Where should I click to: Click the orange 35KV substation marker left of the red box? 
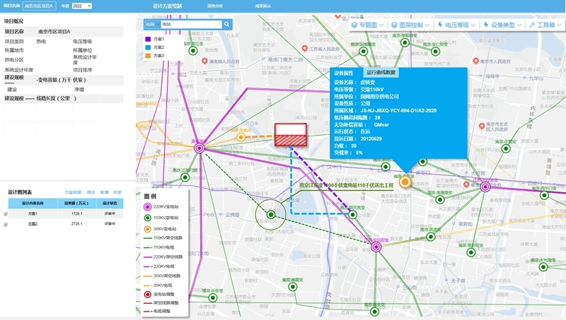click(x=241, y=137)
